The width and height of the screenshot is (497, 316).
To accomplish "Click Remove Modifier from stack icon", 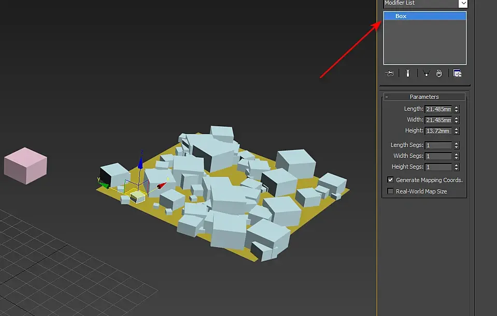I will pos(439,73).
